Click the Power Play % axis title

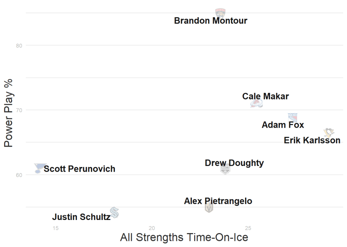(8, 113)
